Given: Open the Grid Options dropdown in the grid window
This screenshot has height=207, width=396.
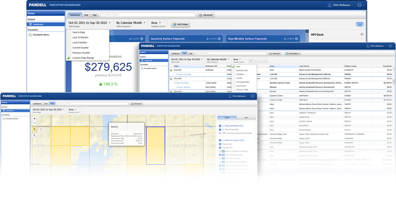Looking at the screenshot, I should pos(292,54).
